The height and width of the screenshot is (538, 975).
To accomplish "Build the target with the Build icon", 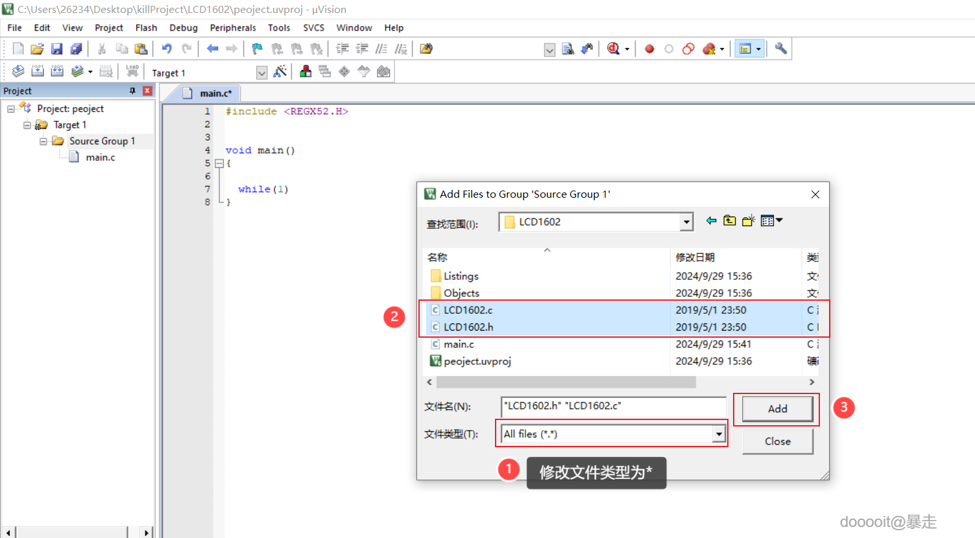I will [x=38, y=71].
